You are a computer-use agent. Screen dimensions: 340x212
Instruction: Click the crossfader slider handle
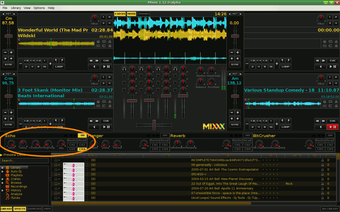click(154, 125)
